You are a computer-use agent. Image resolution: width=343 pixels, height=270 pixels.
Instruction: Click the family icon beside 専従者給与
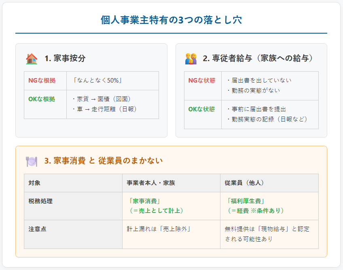(191, 59)
